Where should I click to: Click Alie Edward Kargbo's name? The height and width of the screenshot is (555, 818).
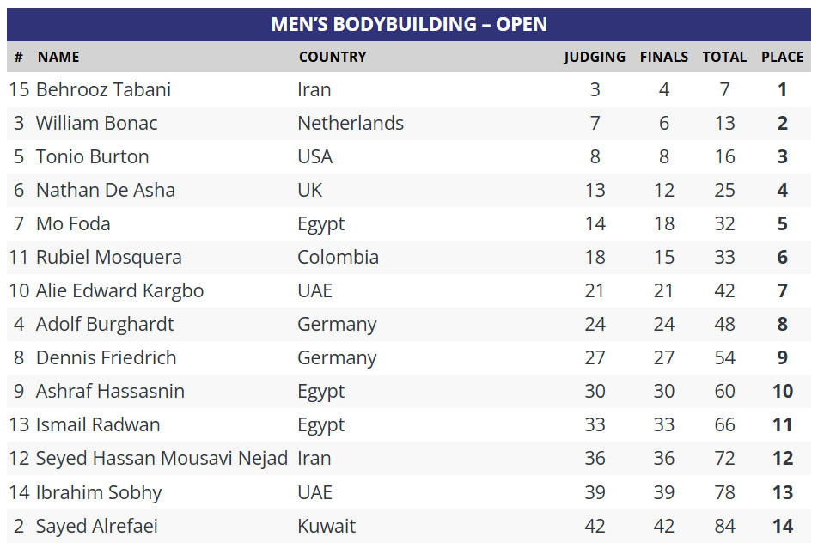pos(119,291)
